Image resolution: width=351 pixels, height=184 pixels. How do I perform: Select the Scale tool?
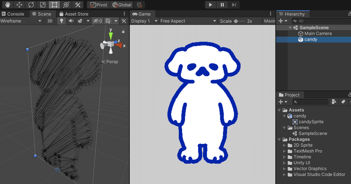tap(43, 5)
